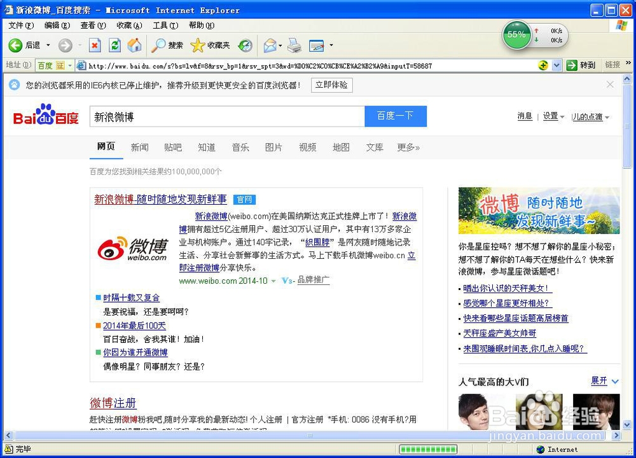Image resolution: width=636 pixels, height=458 pixels.
Task: Switch to the 视频 search tab
Action: coord(307,147)
